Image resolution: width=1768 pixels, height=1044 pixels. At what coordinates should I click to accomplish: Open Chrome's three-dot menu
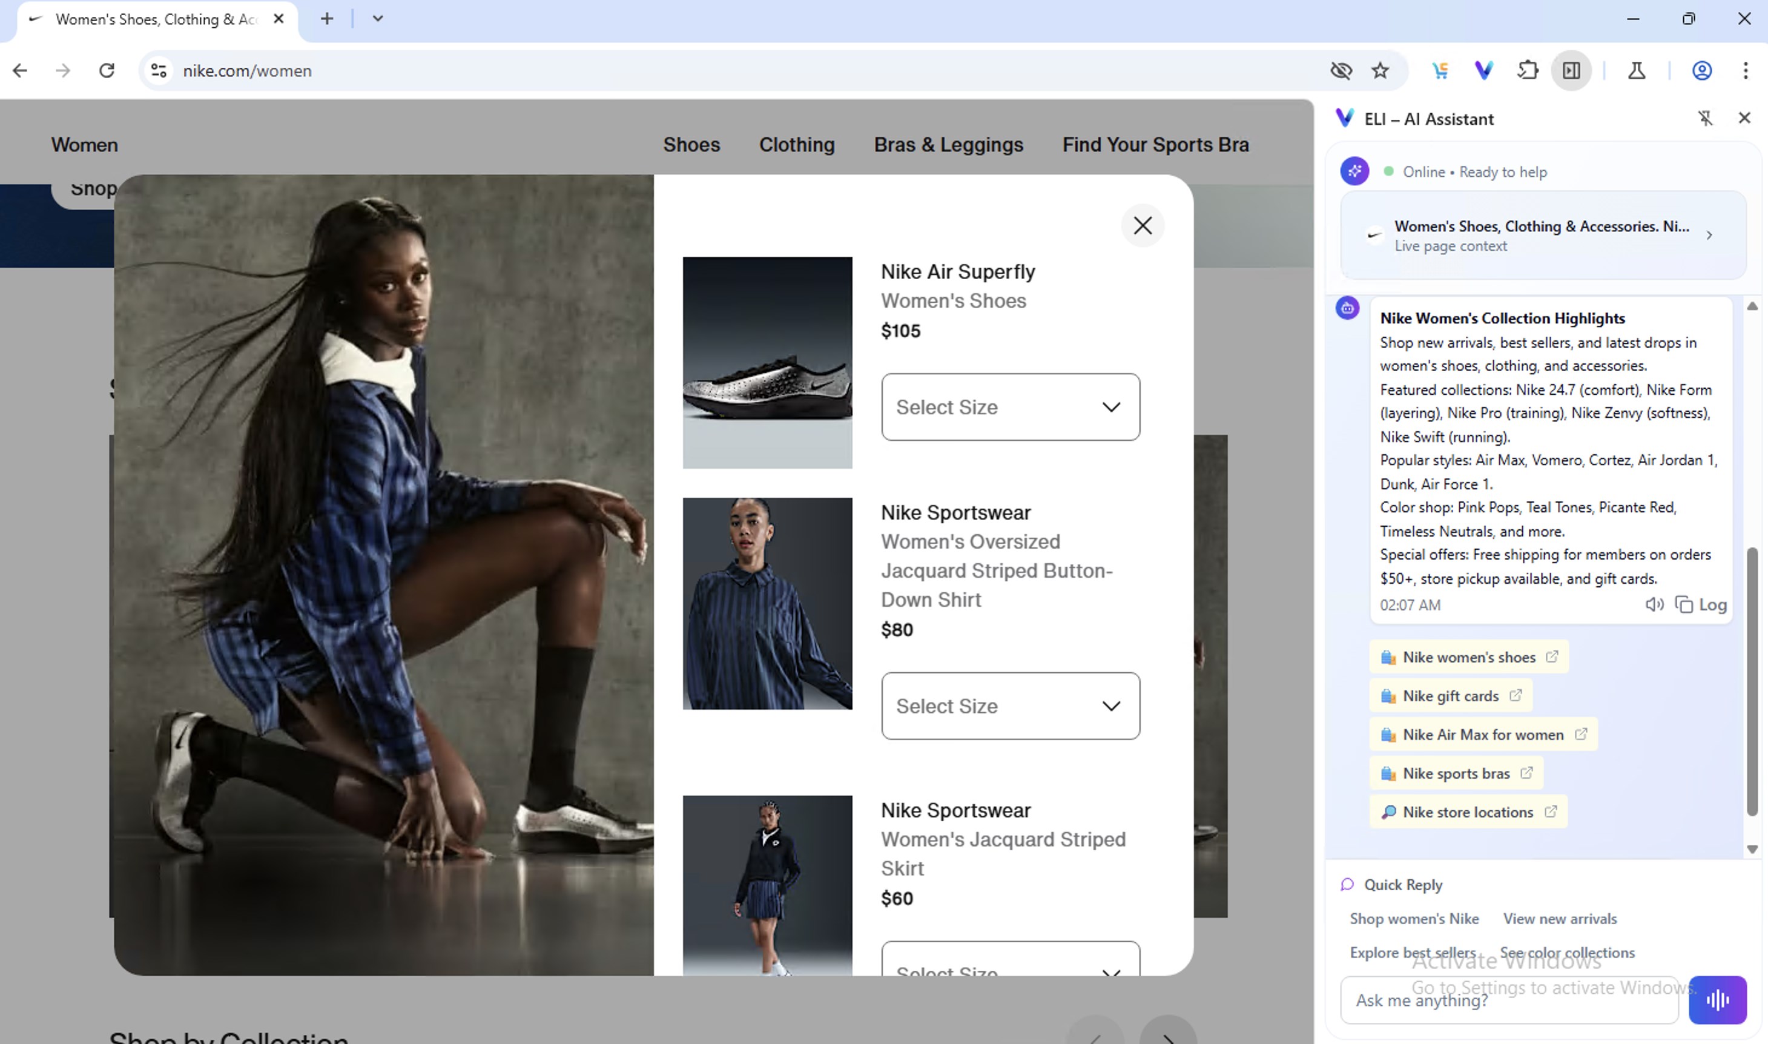coord(1746,70)
